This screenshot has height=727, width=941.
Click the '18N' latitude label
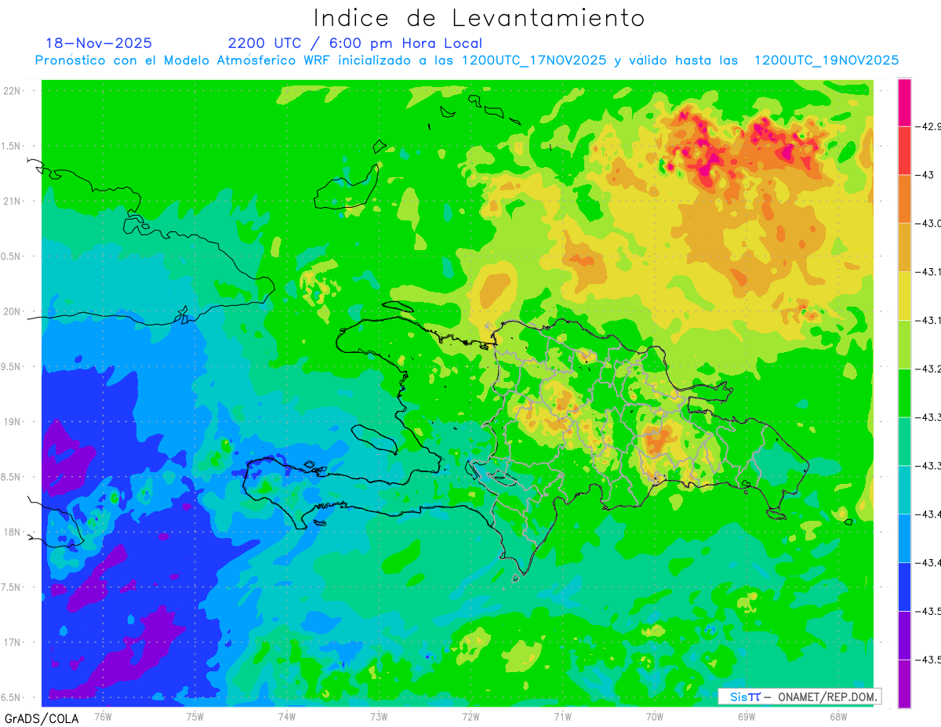pos(12,532)
